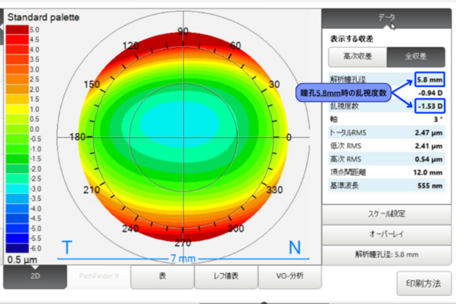This screenshot has height=304, width=456.
Task: Pick the dark red 5.0 palette swatch
Action: click(x=17, y=30)
